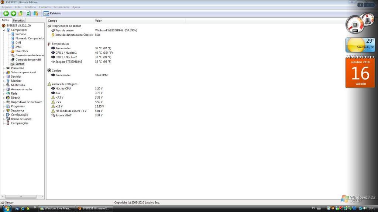Click the Segurança shield icon
This screenshot has height=212, width=378.
(x=8, y=110)
